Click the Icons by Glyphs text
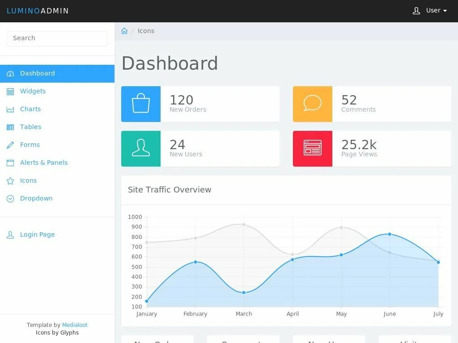The width and height of the screenshot is (458, 343). (57, 332)
